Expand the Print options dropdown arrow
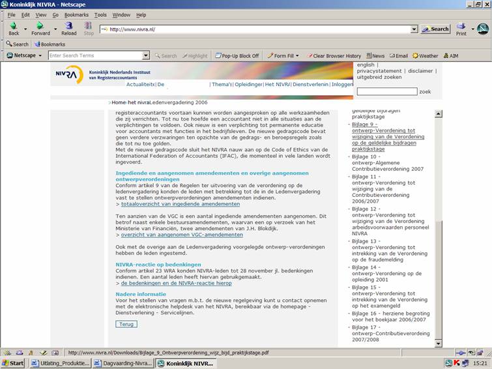Viewport: 492px width, 369px height. tap(472, 29)
